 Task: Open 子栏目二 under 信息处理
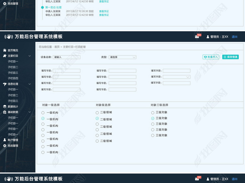point(13,95)
